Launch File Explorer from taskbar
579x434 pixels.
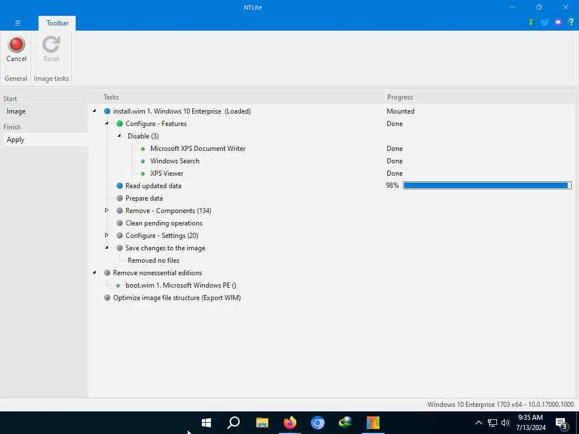[x=262, y=423]
